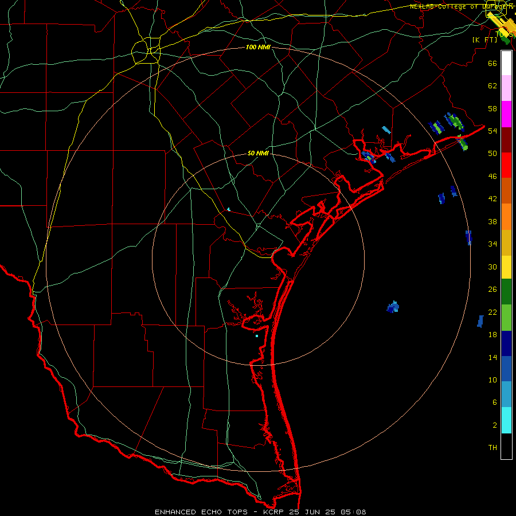Click the light pink legend swatch
The height and width of the screenshot is (516, 516).
click(x=506, y=88)
